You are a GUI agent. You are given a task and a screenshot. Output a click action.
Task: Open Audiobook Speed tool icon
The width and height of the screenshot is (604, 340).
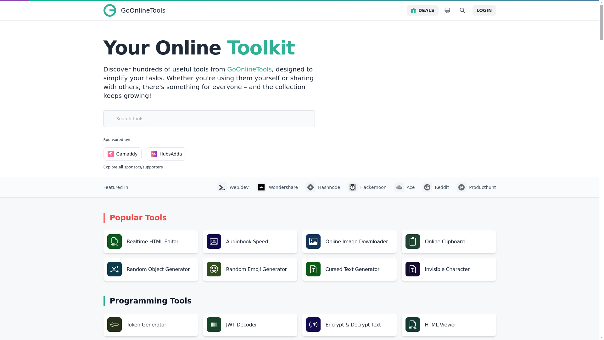coord(214,241)
